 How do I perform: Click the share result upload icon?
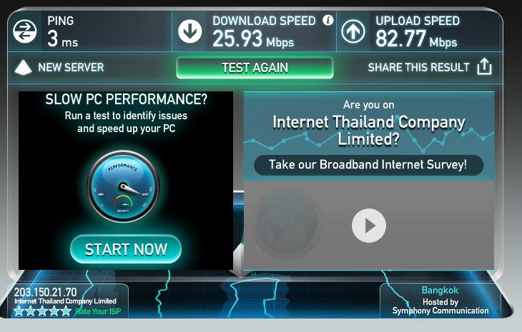click(484, 66)
